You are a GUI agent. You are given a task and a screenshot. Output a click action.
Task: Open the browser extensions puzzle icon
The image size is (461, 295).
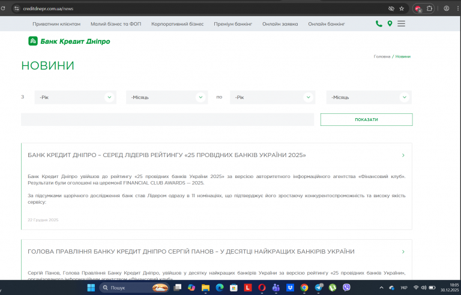coord(429,8)
